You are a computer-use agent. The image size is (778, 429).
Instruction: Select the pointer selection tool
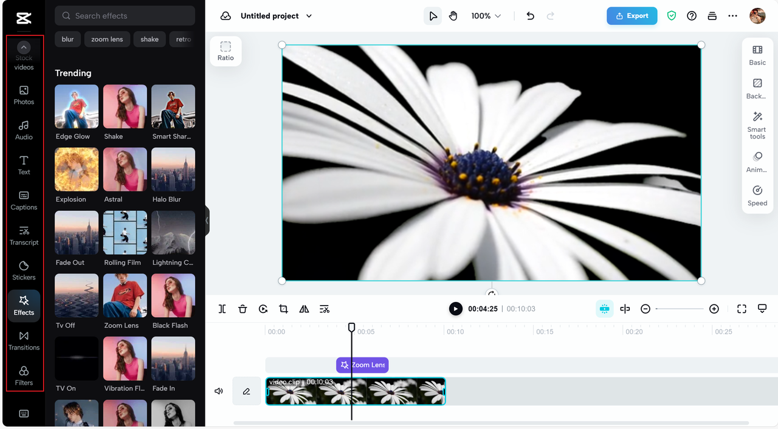pyautogui.click(x=433, y=16)
